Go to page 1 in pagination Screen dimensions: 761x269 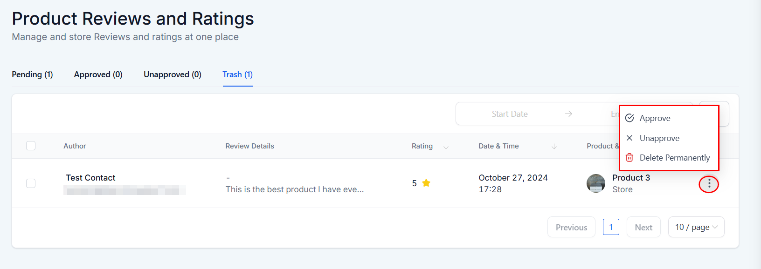[611, 227]
